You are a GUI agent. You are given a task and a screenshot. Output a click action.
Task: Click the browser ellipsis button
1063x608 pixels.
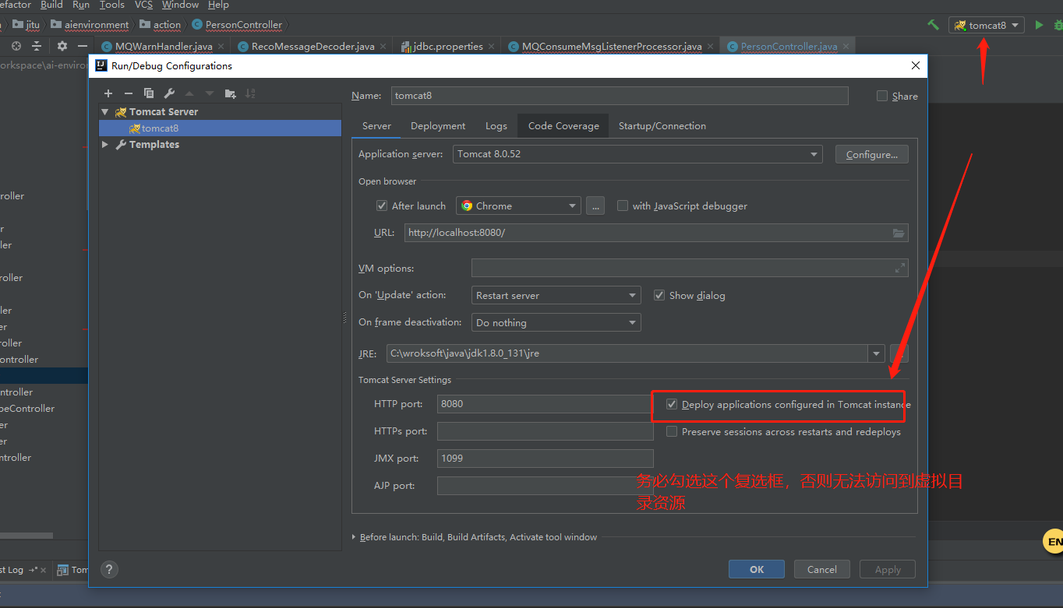tap(595, 206)
